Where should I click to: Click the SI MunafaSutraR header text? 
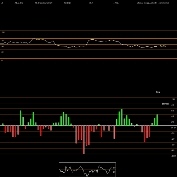point(44,3)
